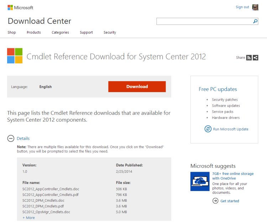The width and height of the screenshot is (267, 223).
Task: Open the OneDrive cloud storage thumbnail
Action: click(x=200, y=181)
